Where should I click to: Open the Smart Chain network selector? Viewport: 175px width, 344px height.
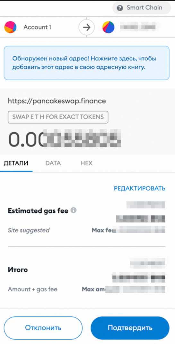click(x=142, y=8)
